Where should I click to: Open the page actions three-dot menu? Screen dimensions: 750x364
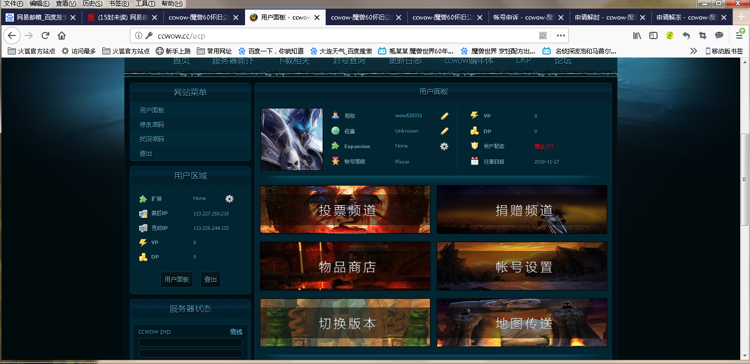[560, 35]
